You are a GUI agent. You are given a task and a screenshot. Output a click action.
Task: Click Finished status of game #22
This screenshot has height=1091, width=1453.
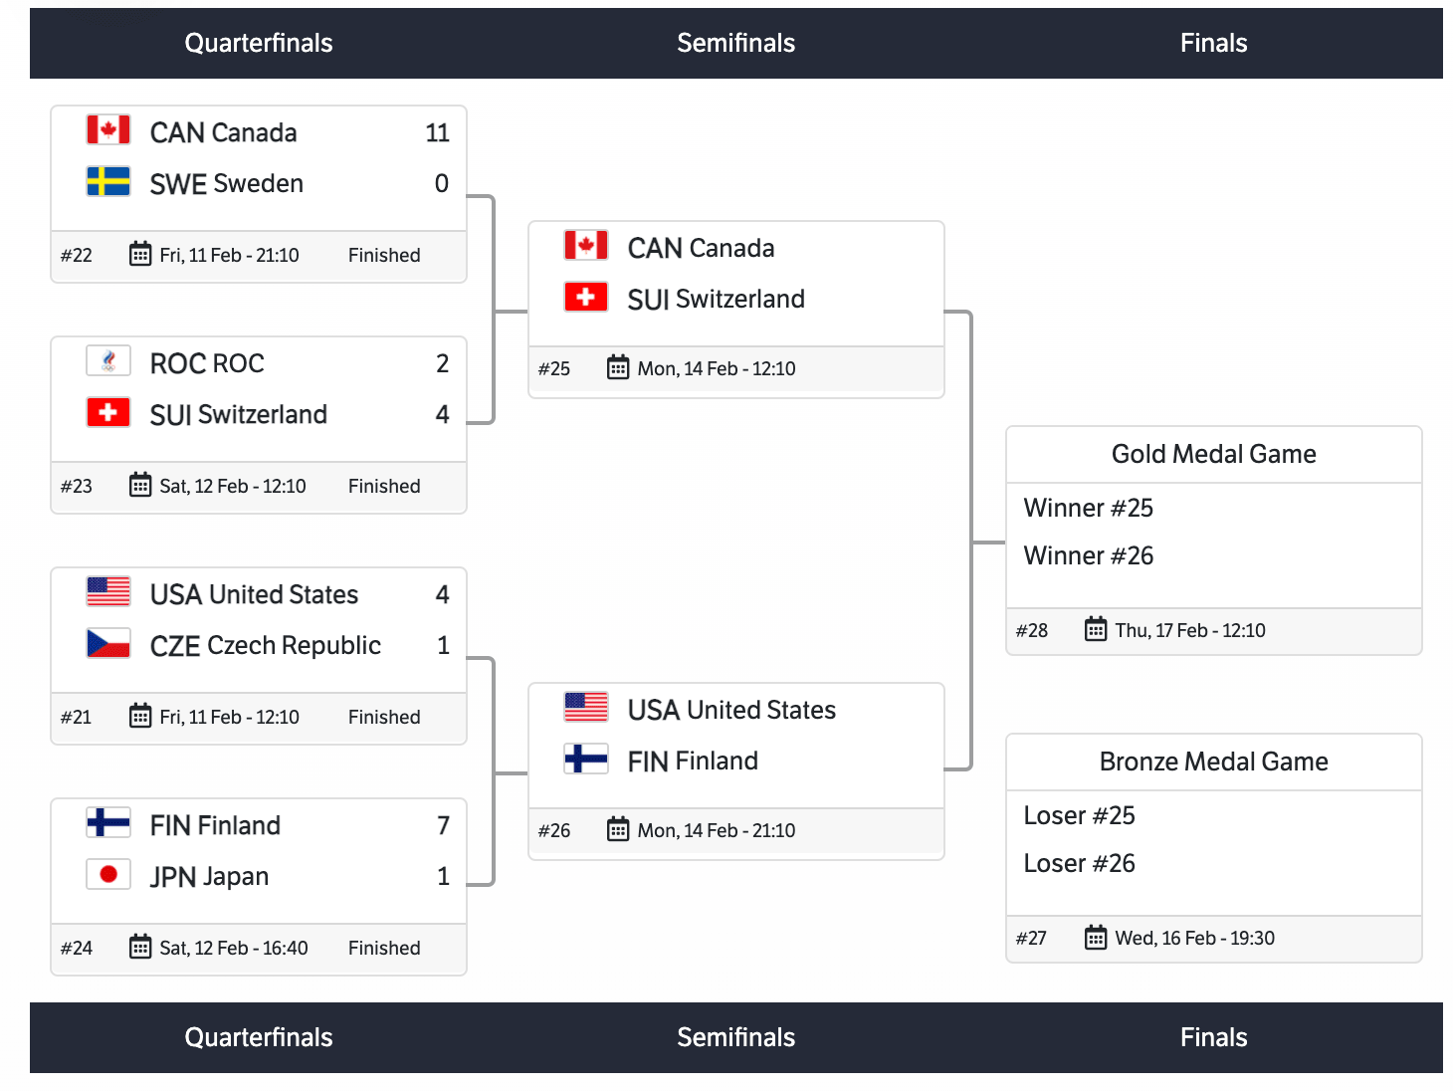click(x=384, y=255)
